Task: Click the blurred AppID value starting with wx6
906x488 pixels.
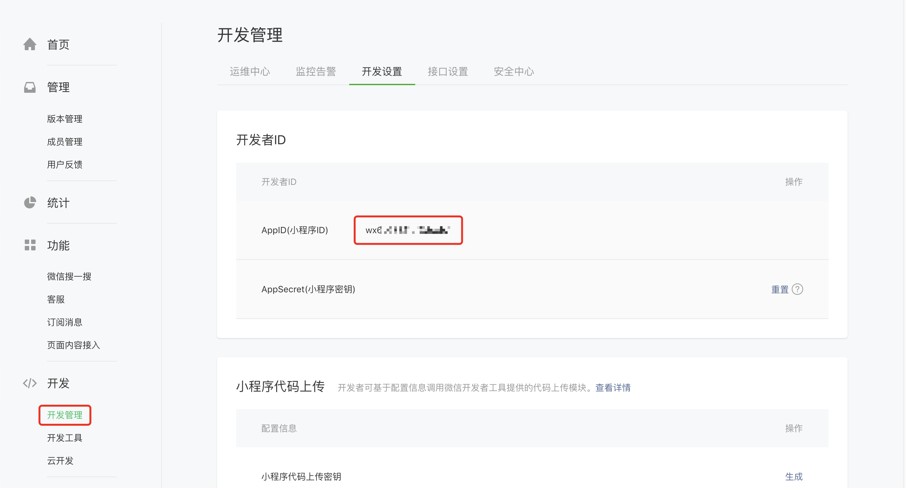Action: click(408, 230)
